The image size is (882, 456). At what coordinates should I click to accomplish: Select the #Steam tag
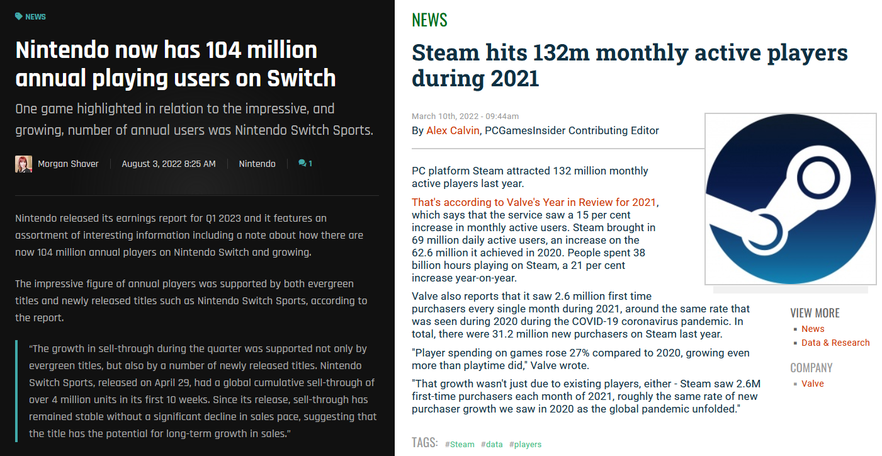(x=460, y=444)
